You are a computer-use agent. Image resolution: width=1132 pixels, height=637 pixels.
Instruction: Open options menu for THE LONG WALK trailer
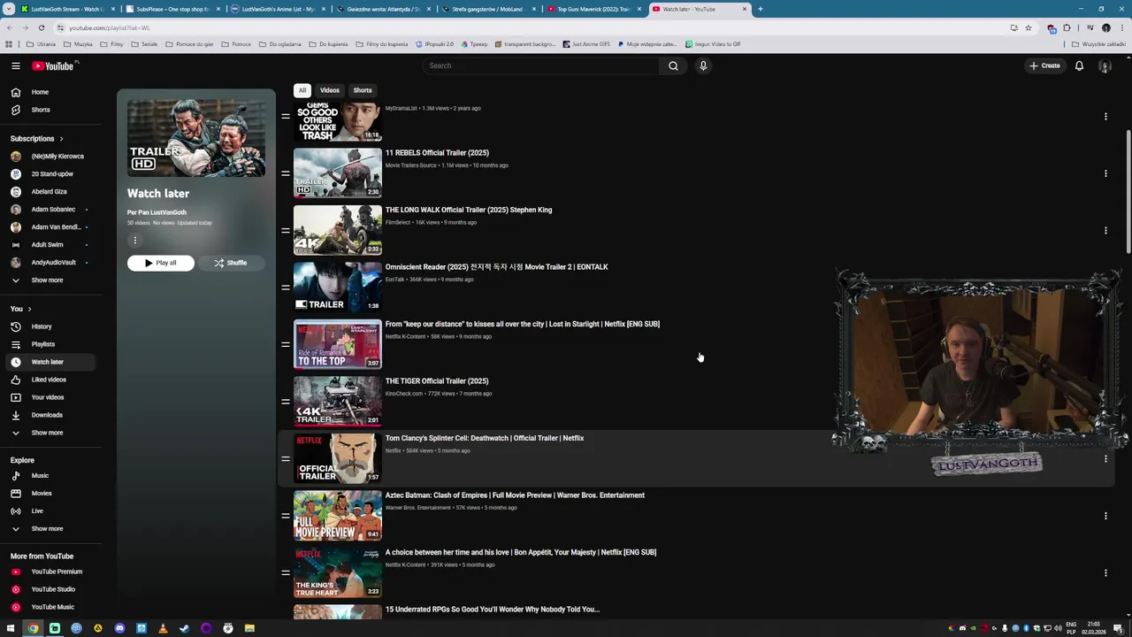1105,230
